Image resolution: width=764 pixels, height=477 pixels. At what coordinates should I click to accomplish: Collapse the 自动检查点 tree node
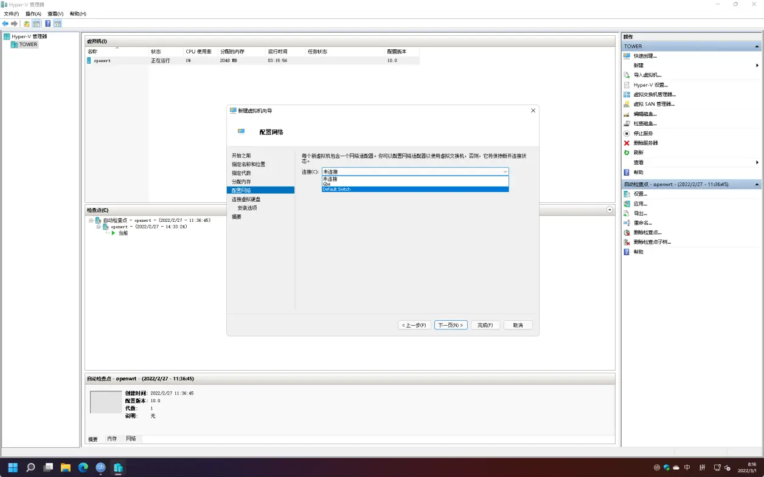(91, 221)
